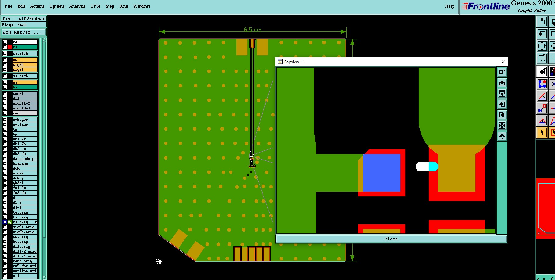Click Popview pan up icon

click(x=502, y=83)
